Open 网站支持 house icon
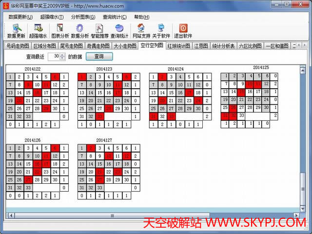The image size is (312, 234). [141, 31]
